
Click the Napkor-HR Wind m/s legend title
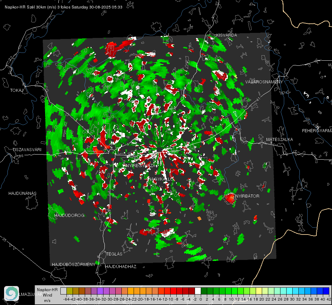(x=47, y=295)
